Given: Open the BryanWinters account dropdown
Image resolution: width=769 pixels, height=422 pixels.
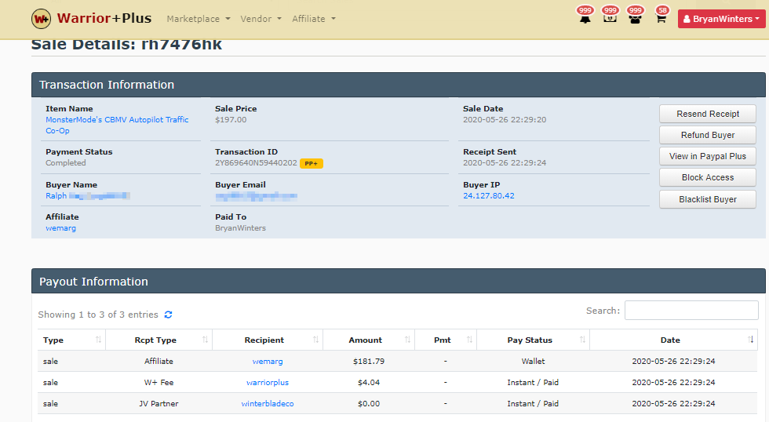Looking at the screenshot, I should click(x=721, y=19).
